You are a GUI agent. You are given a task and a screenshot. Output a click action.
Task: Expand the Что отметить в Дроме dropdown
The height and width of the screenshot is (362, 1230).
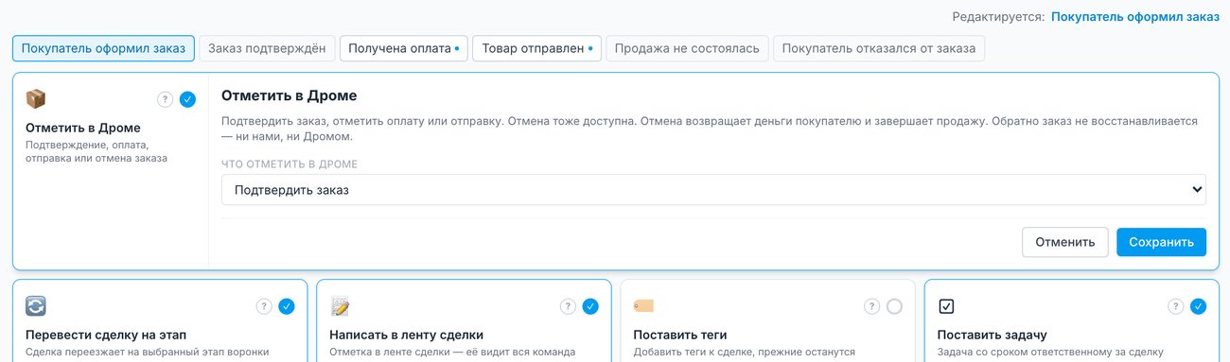(713, 190)
